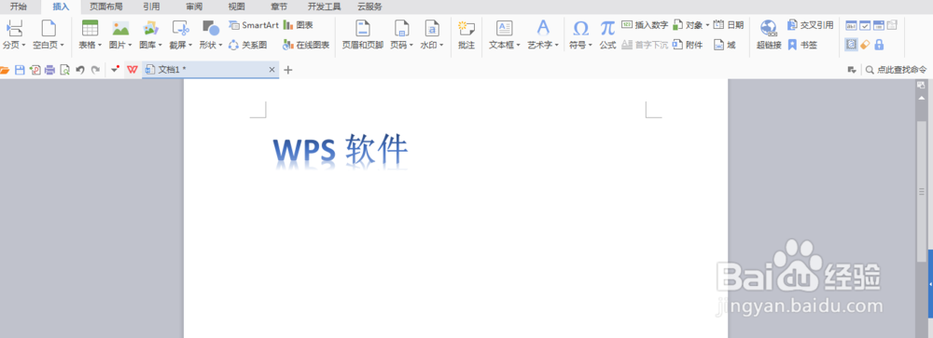The height and width of the screenshot is (338, 933).
Task: Expand the 空白页 dropdown arrow
Action: (62, 45)
